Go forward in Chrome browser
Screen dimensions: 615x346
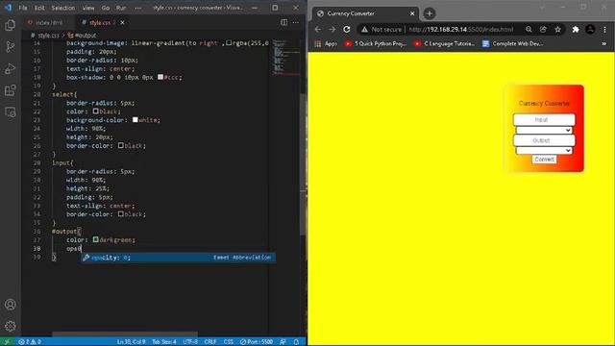(332, 30)
